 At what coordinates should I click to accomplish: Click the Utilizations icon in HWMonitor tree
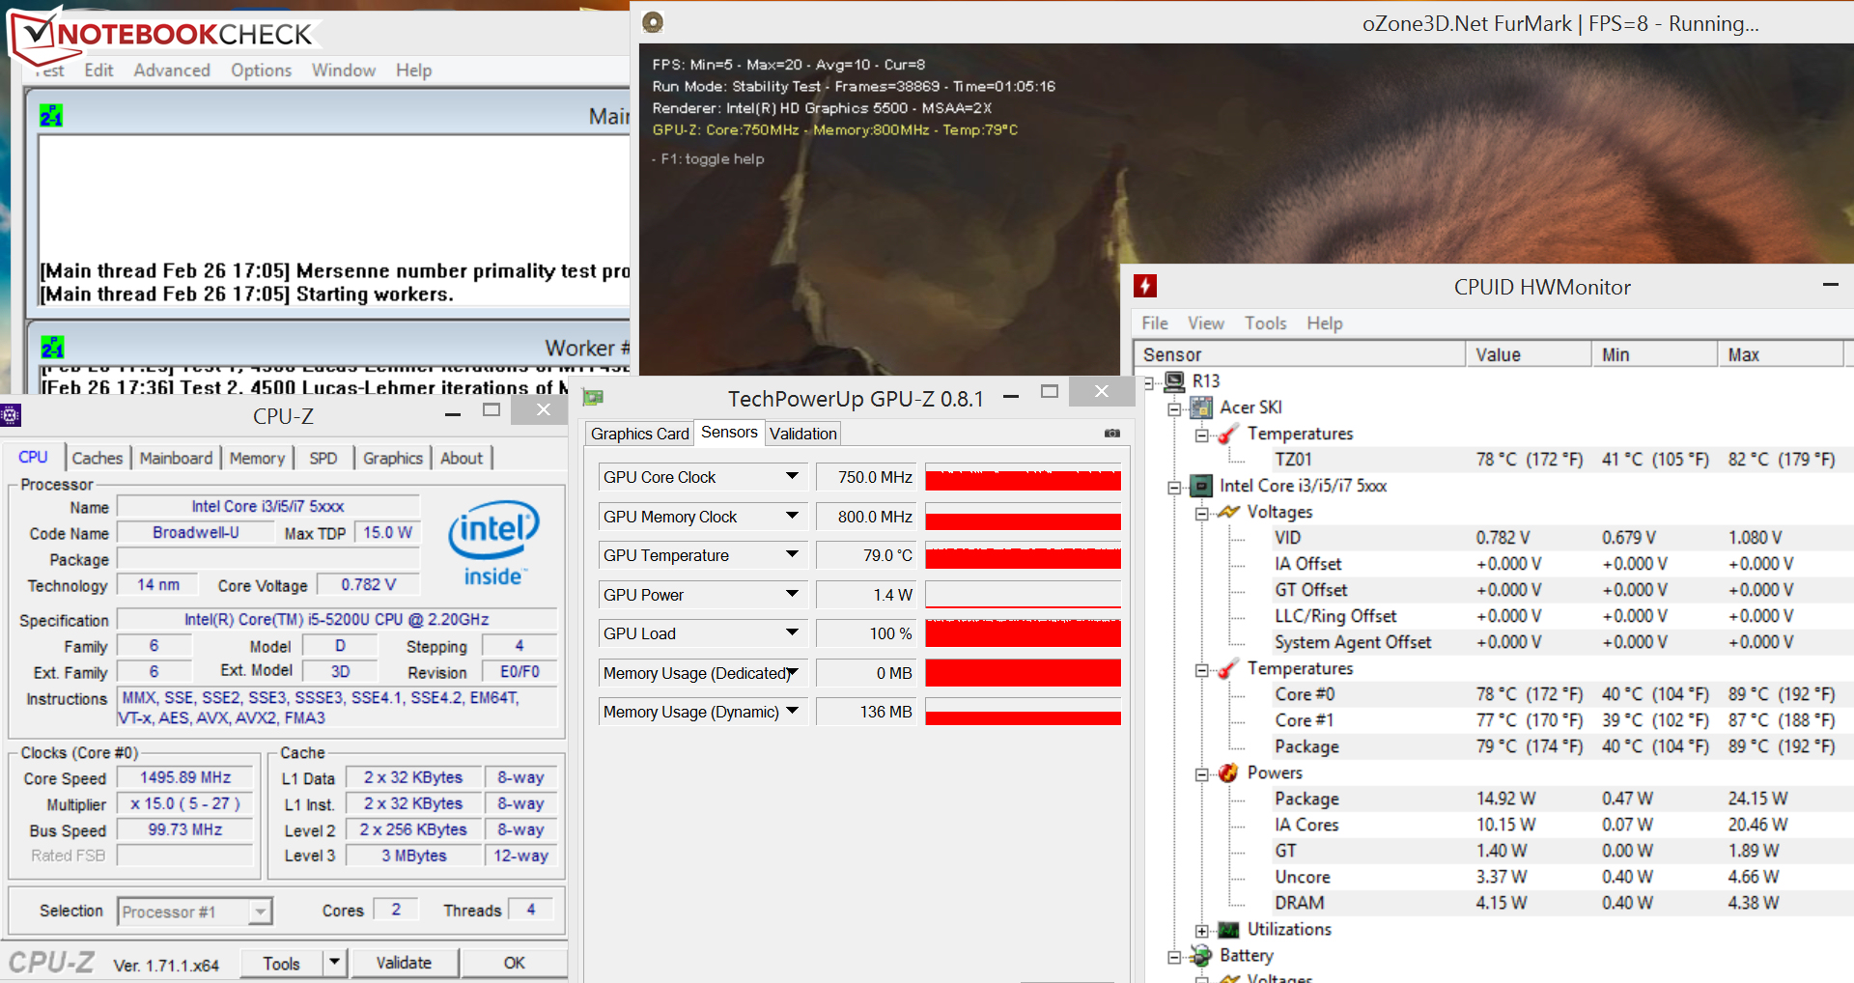click(x=1228, y=929)
